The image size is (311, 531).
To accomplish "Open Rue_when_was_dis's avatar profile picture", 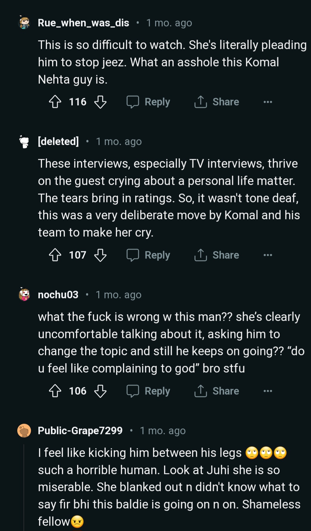I will click(x=24, y=23).
